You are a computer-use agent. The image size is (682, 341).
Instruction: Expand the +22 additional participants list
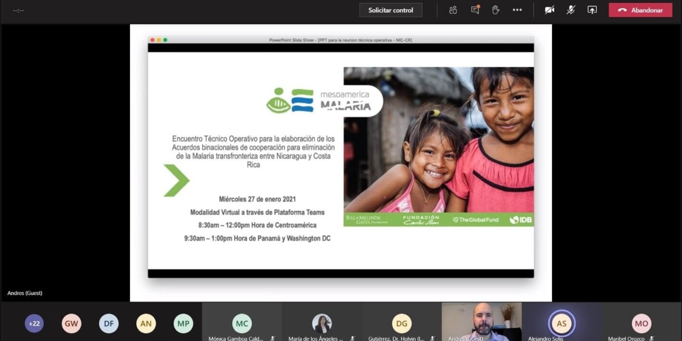pos(34,323)
